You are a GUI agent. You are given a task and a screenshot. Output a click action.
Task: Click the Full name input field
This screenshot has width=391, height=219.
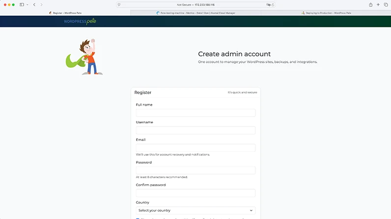(195, 113)
